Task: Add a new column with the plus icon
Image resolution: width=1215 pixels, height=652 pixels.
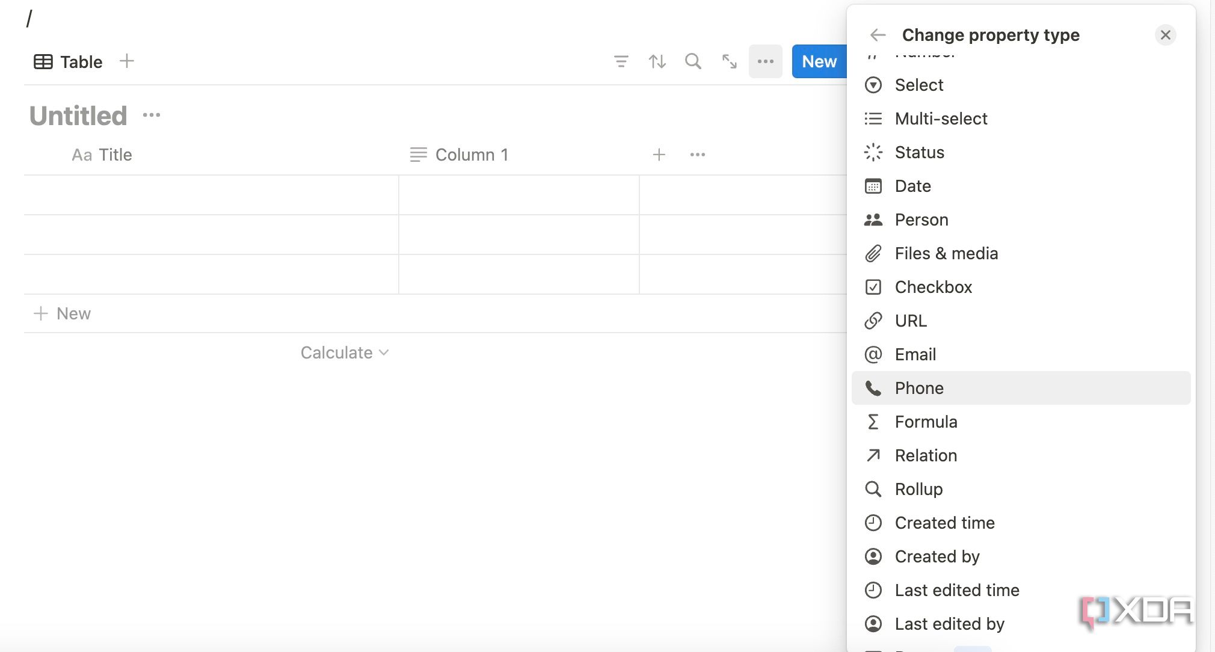Action: [x=659, y=155]
